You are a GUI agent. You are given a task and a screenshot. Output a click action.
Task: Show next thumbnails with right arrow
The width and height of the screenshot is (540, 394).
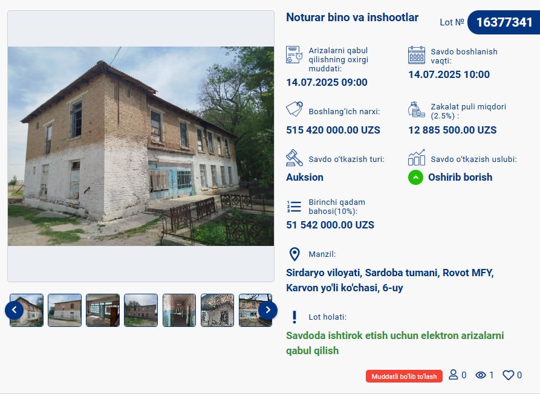268,310
